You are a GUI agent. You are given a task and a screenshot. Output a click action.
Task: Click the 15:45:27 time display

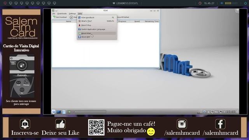209,3
